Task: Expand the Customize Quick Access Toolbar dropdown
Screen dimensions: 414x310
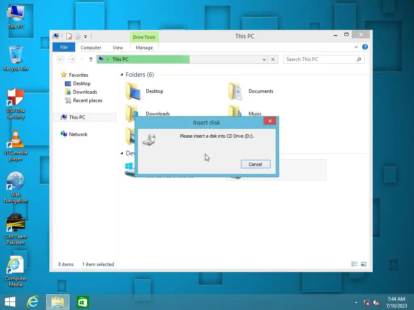Action: 86,37
